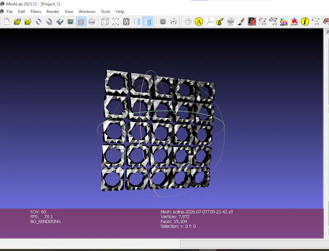Toggle the highlighted Fill rendering mode

click(x=148, y=22)
